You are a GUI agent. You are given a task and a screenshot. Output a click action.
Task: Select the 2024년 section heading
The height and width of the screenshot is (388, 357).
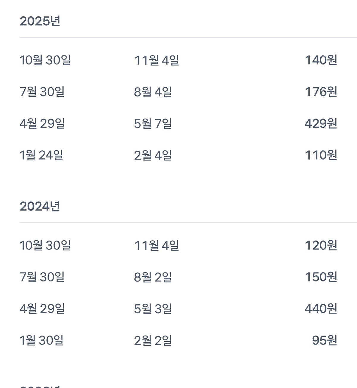(40, 206)
